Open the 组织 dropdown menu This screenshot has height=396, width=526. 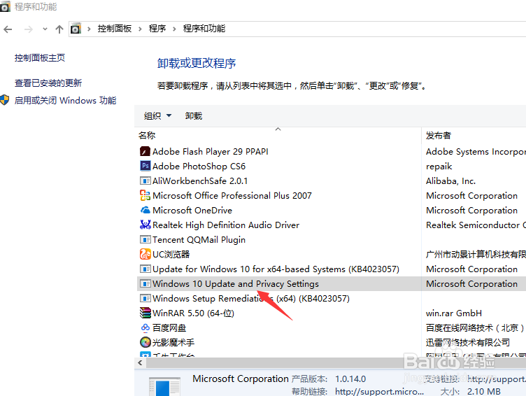(157, 115)
